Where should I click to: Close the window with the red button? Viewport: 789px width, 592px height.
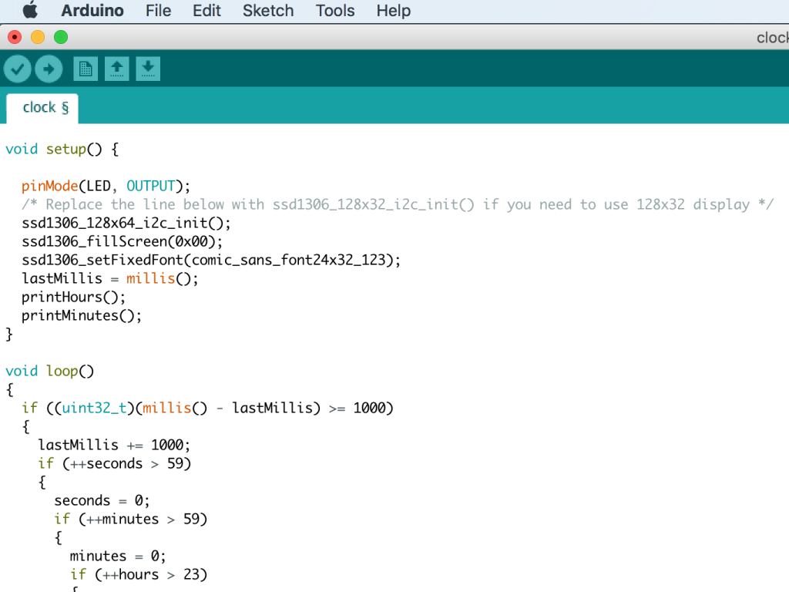click(x=15, y=37)
